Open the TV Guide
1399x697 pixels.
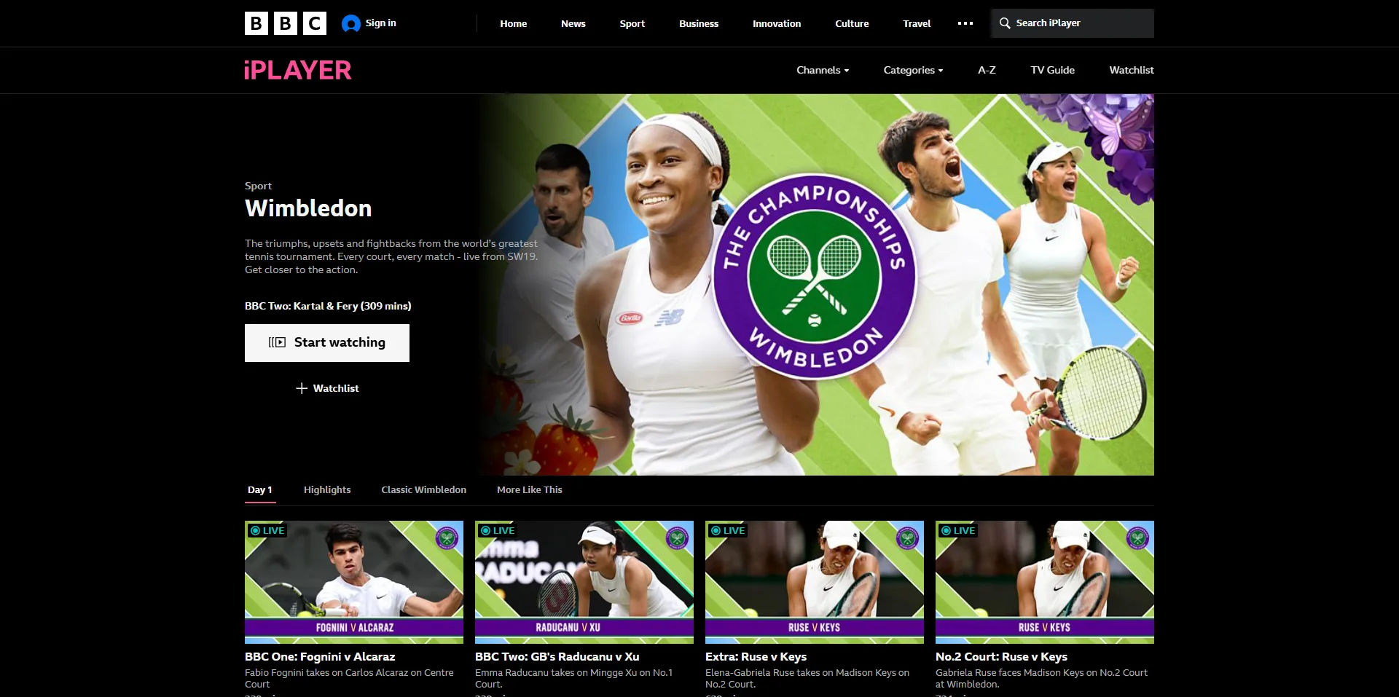click(1053, 70)
